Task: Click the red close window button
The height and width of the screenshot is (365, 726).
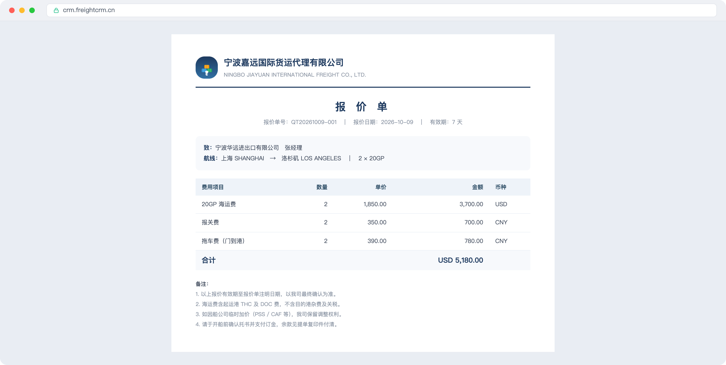Action: 12,10
